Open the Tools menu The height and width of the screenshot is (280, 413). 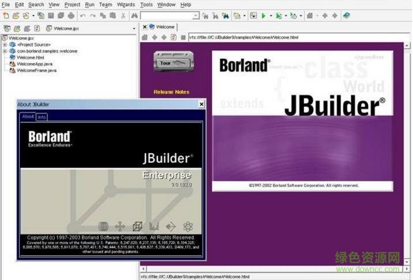point(146,5)
